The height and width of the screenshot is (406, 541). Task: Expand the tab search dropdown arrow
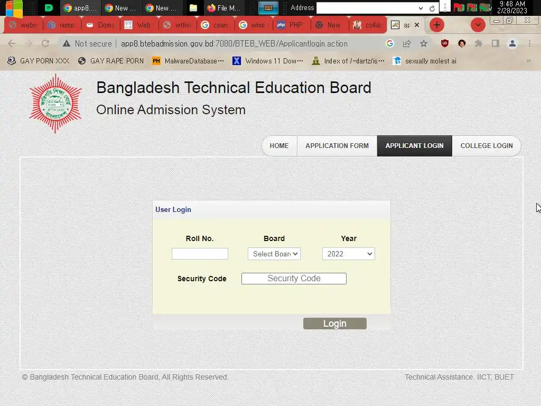point(478,25)
